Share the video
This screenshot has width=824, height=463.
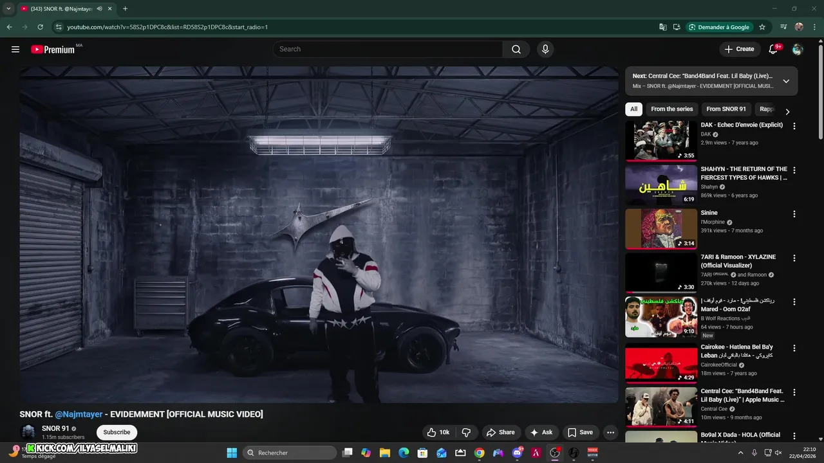pyautogui.click(x=500, y=432)
